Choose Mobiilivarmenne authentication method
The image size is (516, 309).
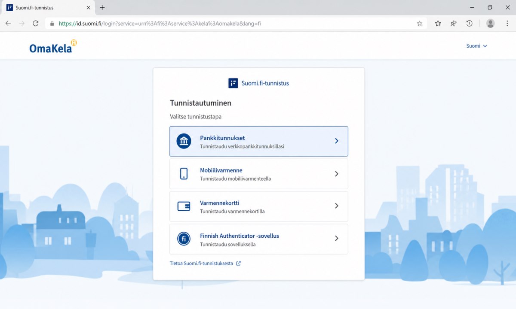tap(259, 174)
